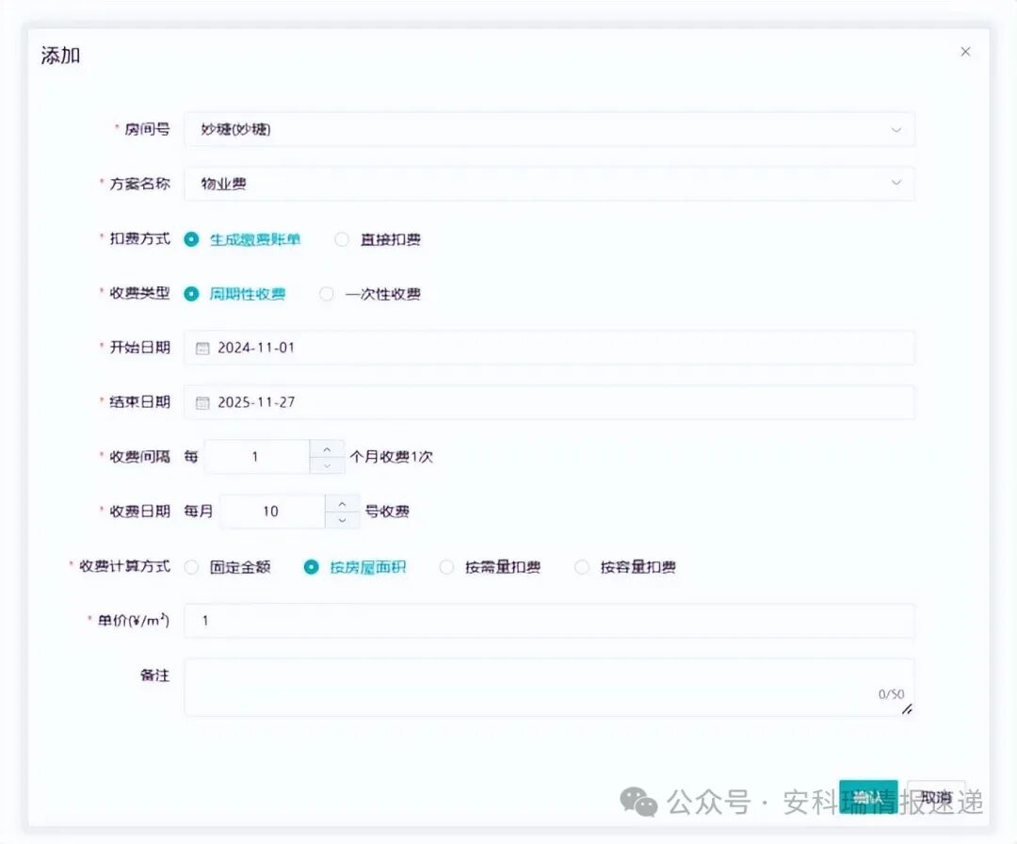This screenshot has height=844, width=1017.
Task: Select the 按需量扣费 option
Action: [446, 567]
